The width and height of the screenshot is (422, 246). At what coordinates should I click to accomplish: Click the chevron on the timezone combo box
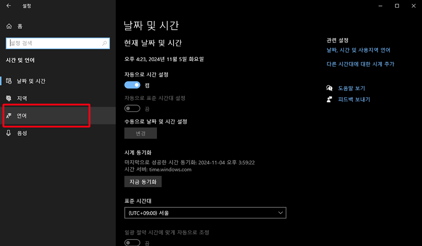point(281,213)
